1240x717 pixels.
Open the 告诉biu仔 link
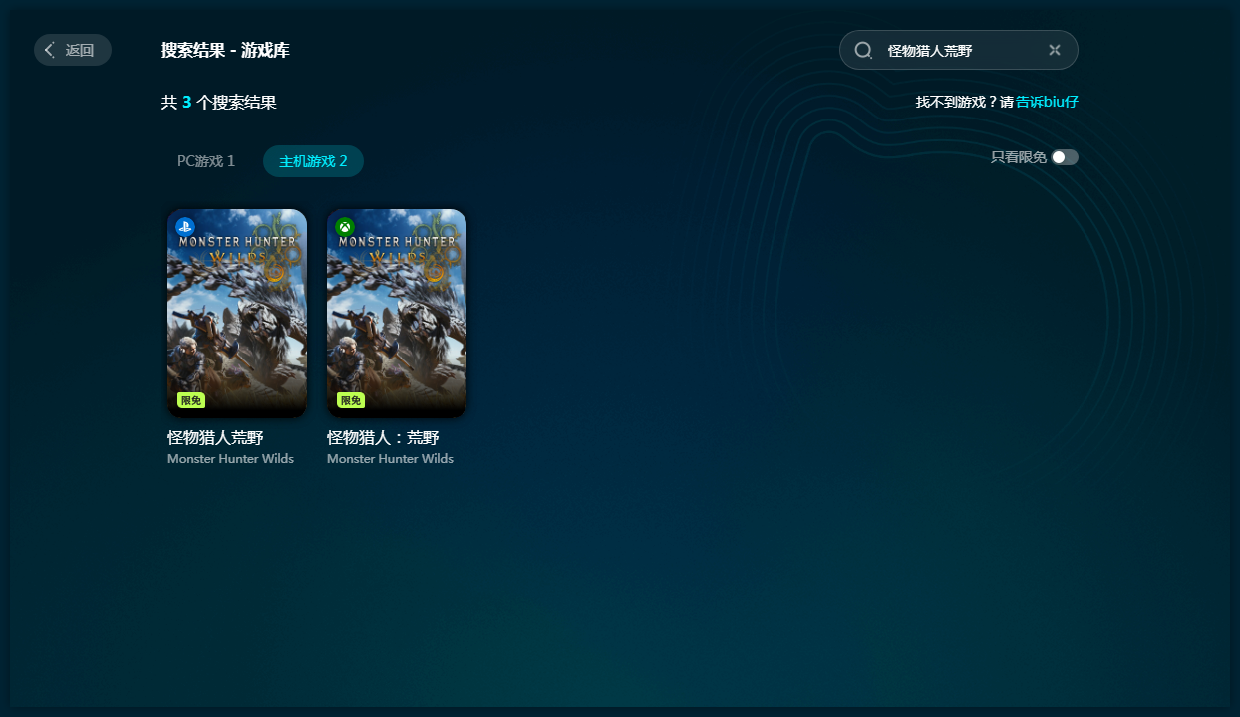point(1047,102)
